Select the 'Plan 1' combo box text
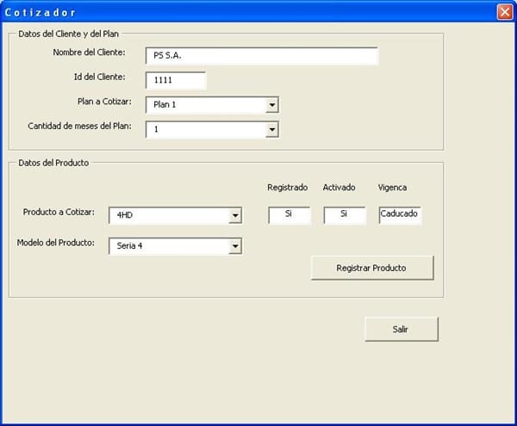517x426 pixels. tap(205, 105)
